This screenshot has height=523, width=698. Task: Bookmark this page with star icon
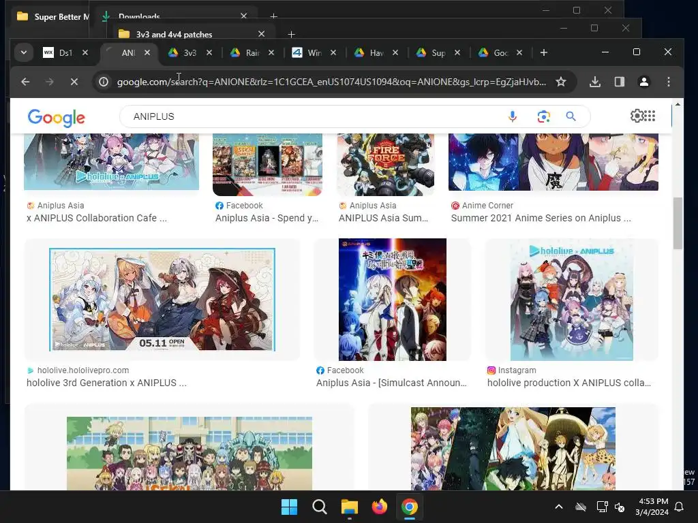561,82
